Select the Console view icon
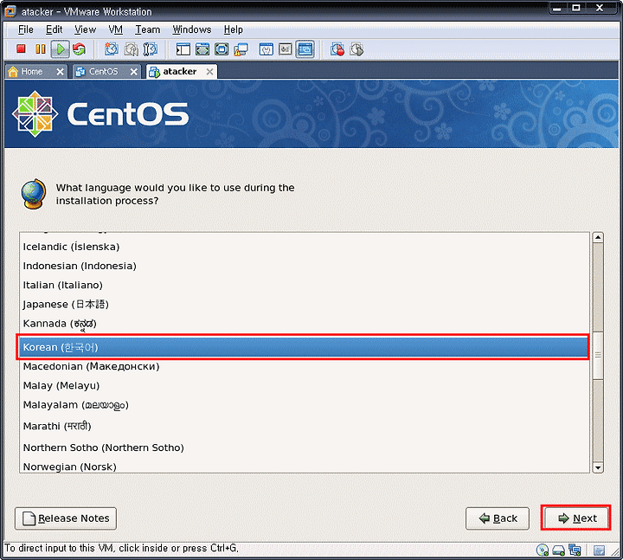The width and height of the screenshot is (623, 560). pos(305,49)
